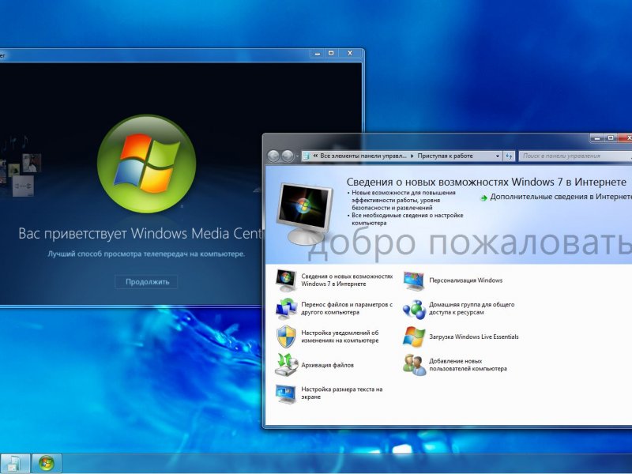Click 'Вас приветствует Windows Media Center' text
The image size is (632, 474).
[141, 233]
